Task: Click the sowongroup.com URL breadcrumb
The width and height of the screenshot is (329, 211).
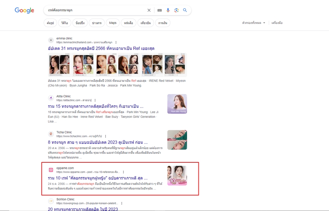Action: (87, 203)
